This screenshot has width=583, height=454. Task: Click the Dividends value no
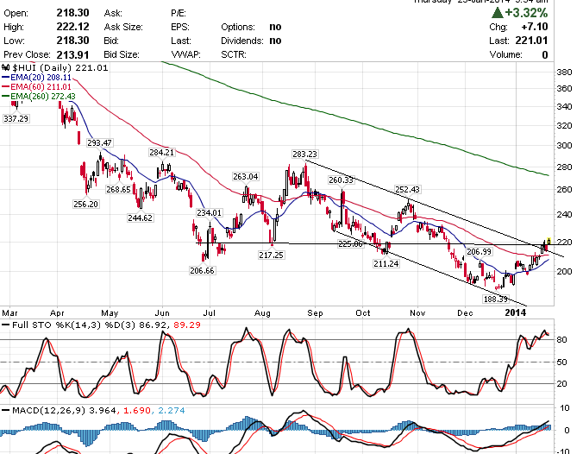coord(275,41)
